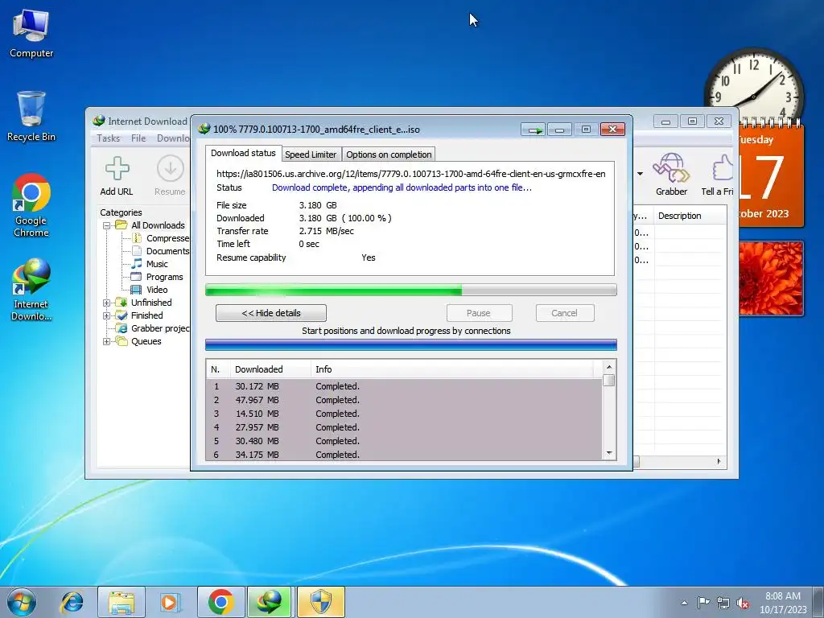Select connection row 3 with 14.510 MB
This screenshot has width=824, height=618.
404,414
